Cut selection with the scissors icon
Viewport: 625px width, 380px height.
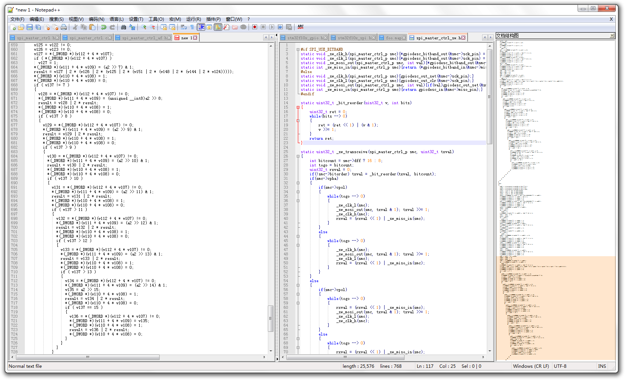point(75,27)
